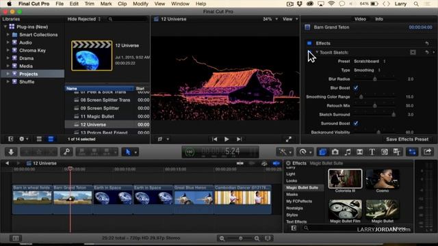Collapse the Plug-ins (New) library
The image size is (438, 246).
5,27
